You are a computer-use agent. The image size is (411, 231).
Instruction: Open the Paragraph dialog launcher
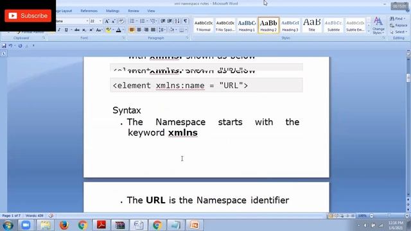click(187, 38)
